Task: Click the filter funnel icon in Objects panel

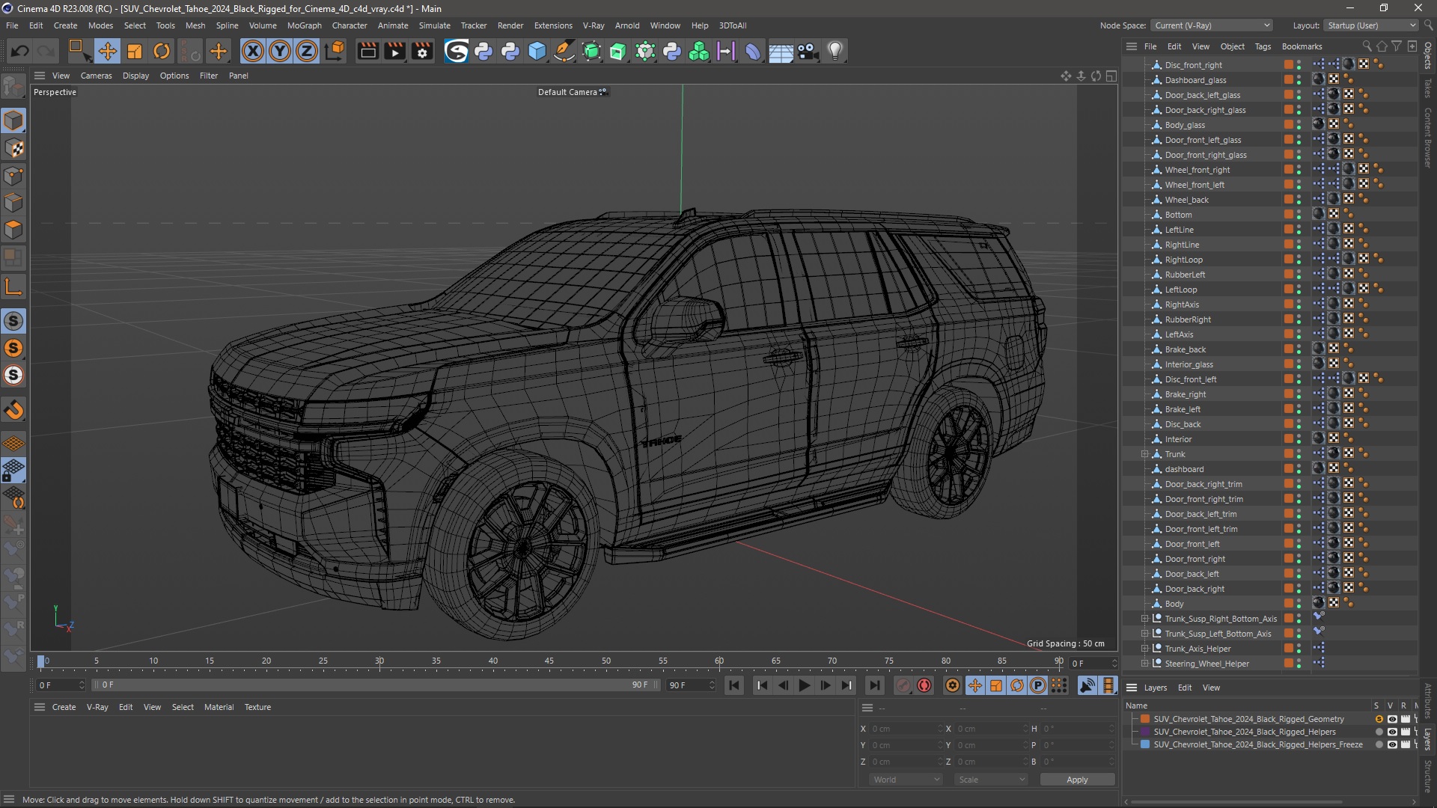Action: pyautogui.click(x=1397, y=46)
